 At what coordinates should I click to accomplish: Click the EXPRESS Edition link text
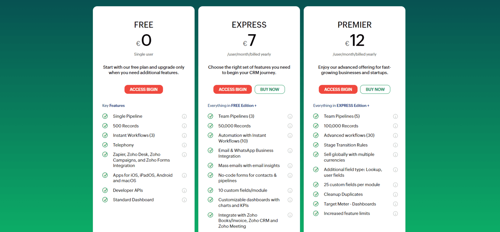tap(351, 106)
